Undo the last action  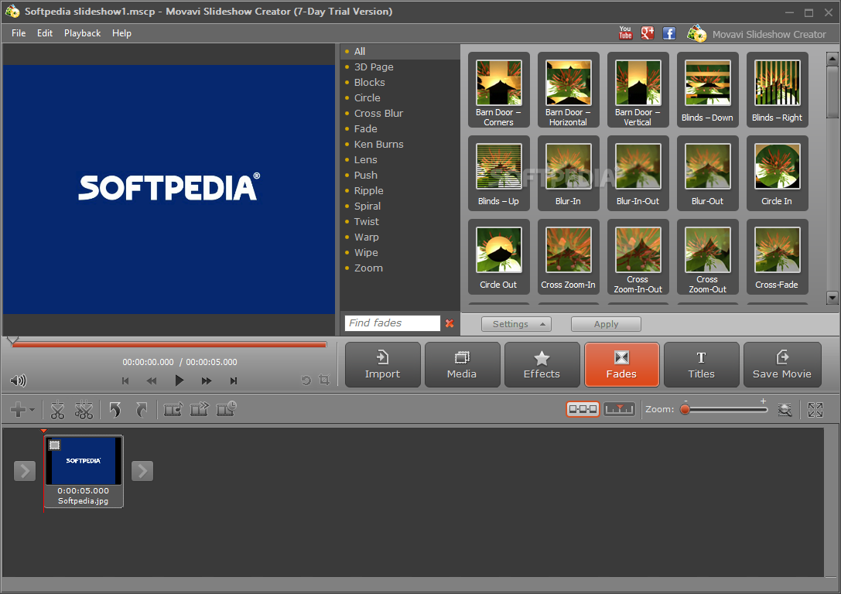click(115, 410)
